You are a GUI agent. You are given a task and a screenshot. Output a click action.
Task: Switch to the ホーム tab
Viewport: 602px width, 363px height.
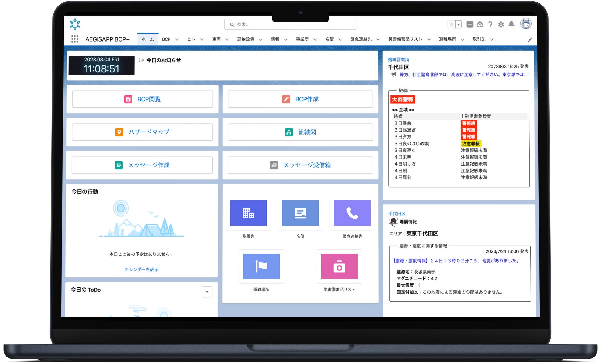148,39
